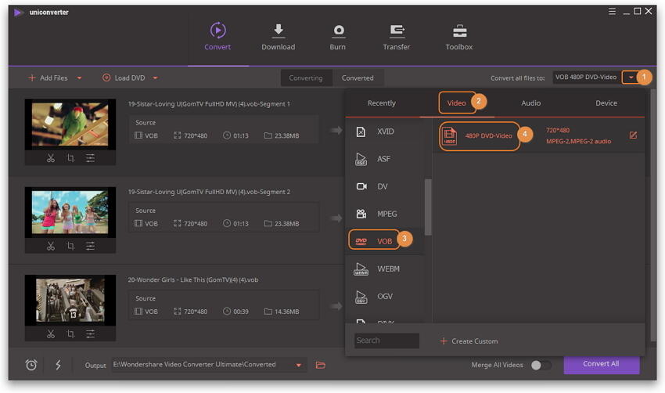Click the Add Files button
This screenshot has height=393, width=665.
pyautogui.click(x=48, y=78)
